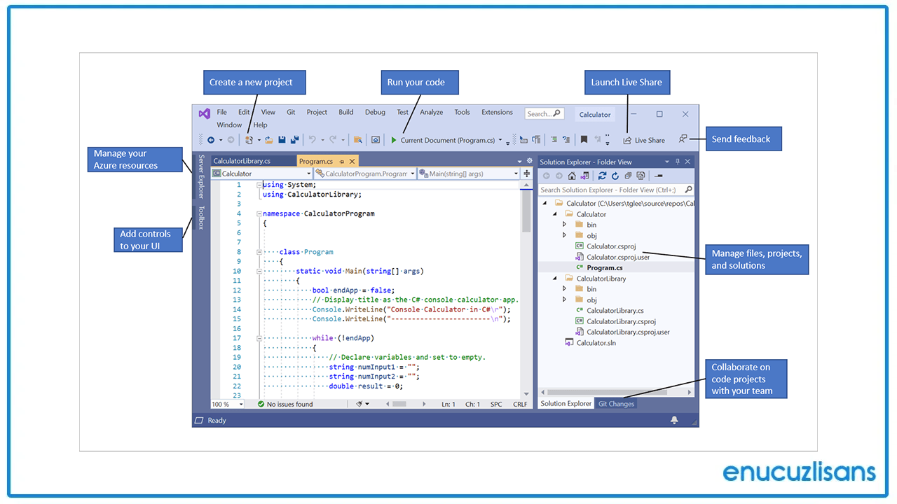
Task: Open the Extensions menu
Action: coord(497,112)
